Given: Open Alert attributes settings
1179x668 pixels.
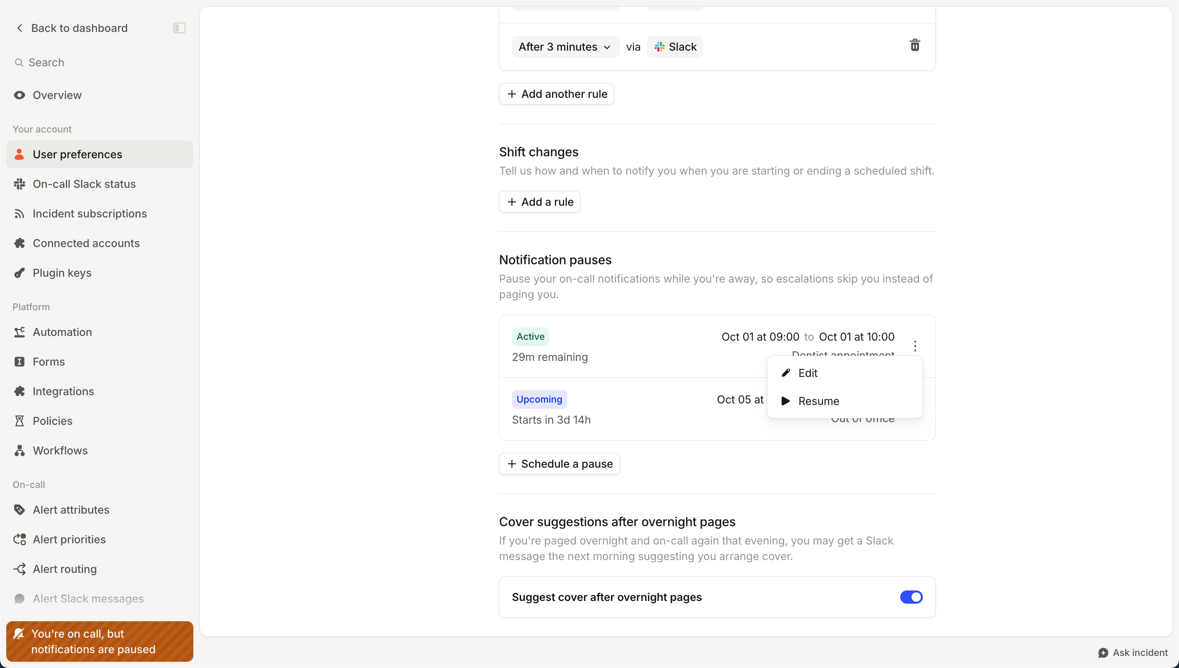Looking at the screenshot, I should coord(99,510).
